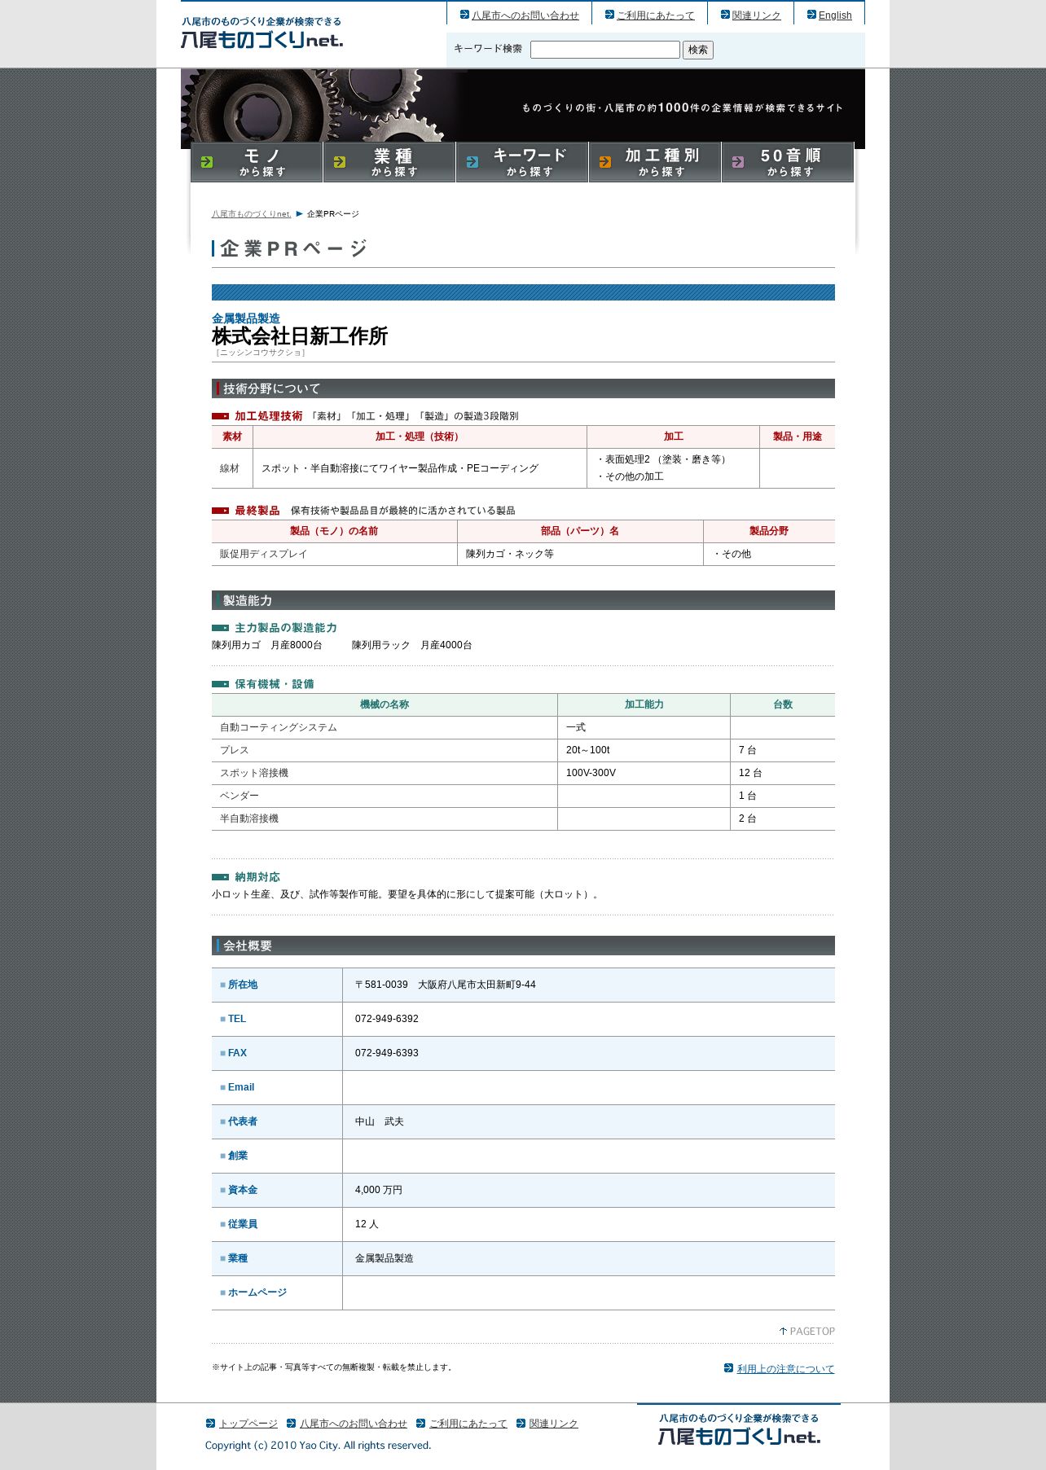Image resolution: width=1046 pixels, height=1470 pixels.
Task: Click phone number 072-949-6392
Action: click(387, 1019)
